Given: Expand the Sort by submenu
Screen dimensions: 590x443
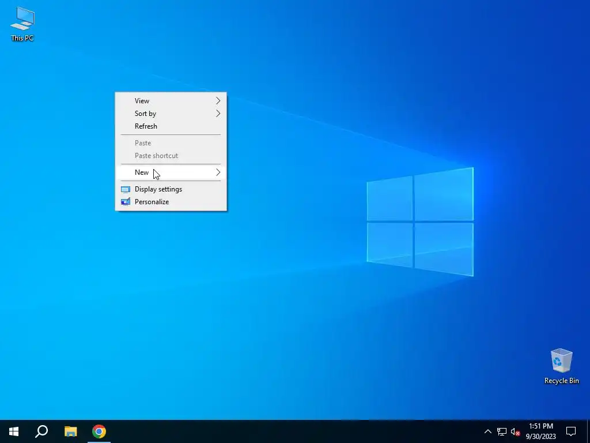Looking at the screenshot, I should (x=171, y=114).
